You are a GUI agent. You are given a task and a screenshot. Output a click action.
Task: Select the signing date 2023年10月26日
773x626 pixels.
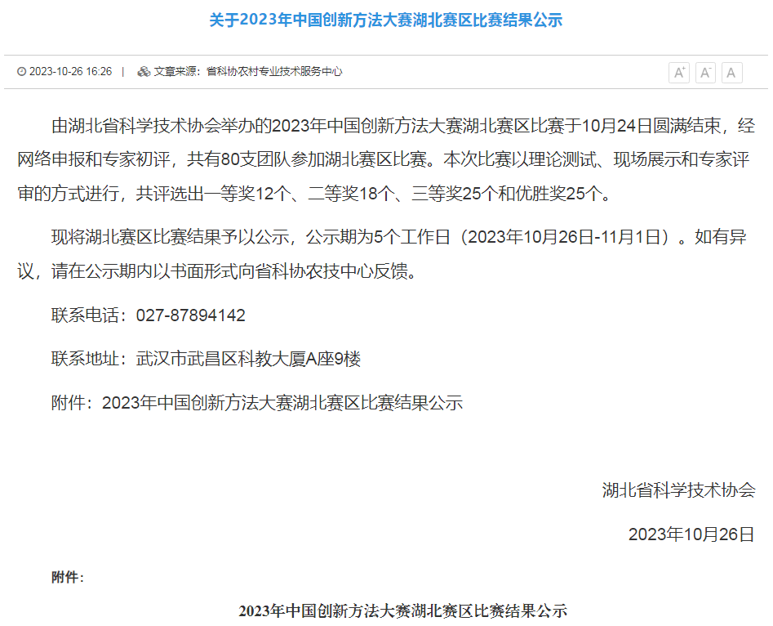[691, 534]
